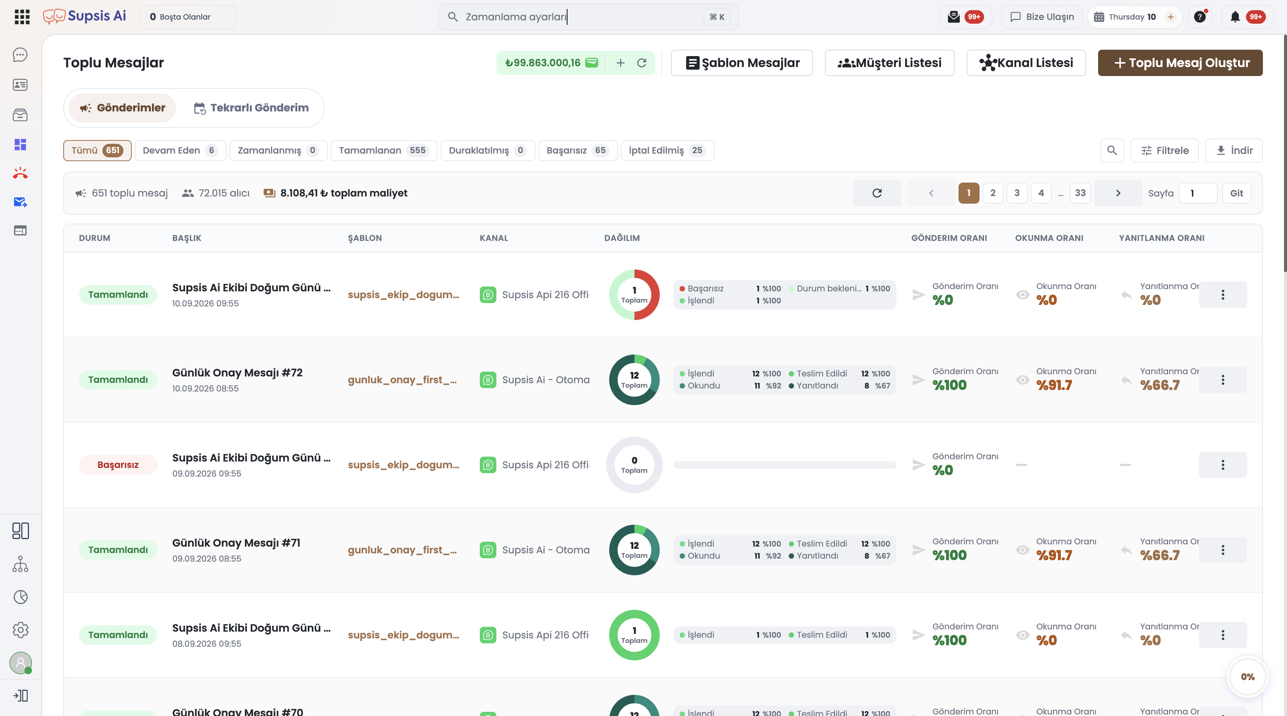
Task: Add balance with the plus icon
Action: click(621, 63)
